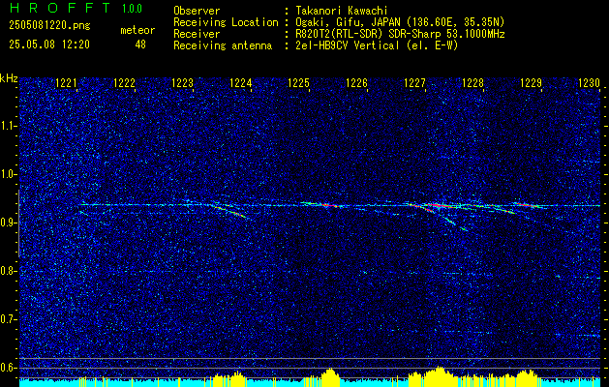
Task: Click the 1.1 kHz axis label
Action: click(x=8, y=126)
